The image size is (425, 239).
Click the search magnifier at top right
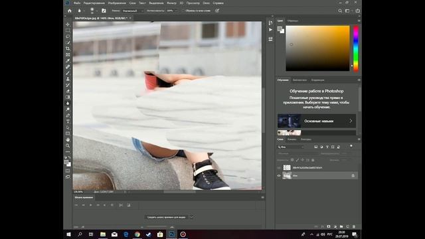340,11
